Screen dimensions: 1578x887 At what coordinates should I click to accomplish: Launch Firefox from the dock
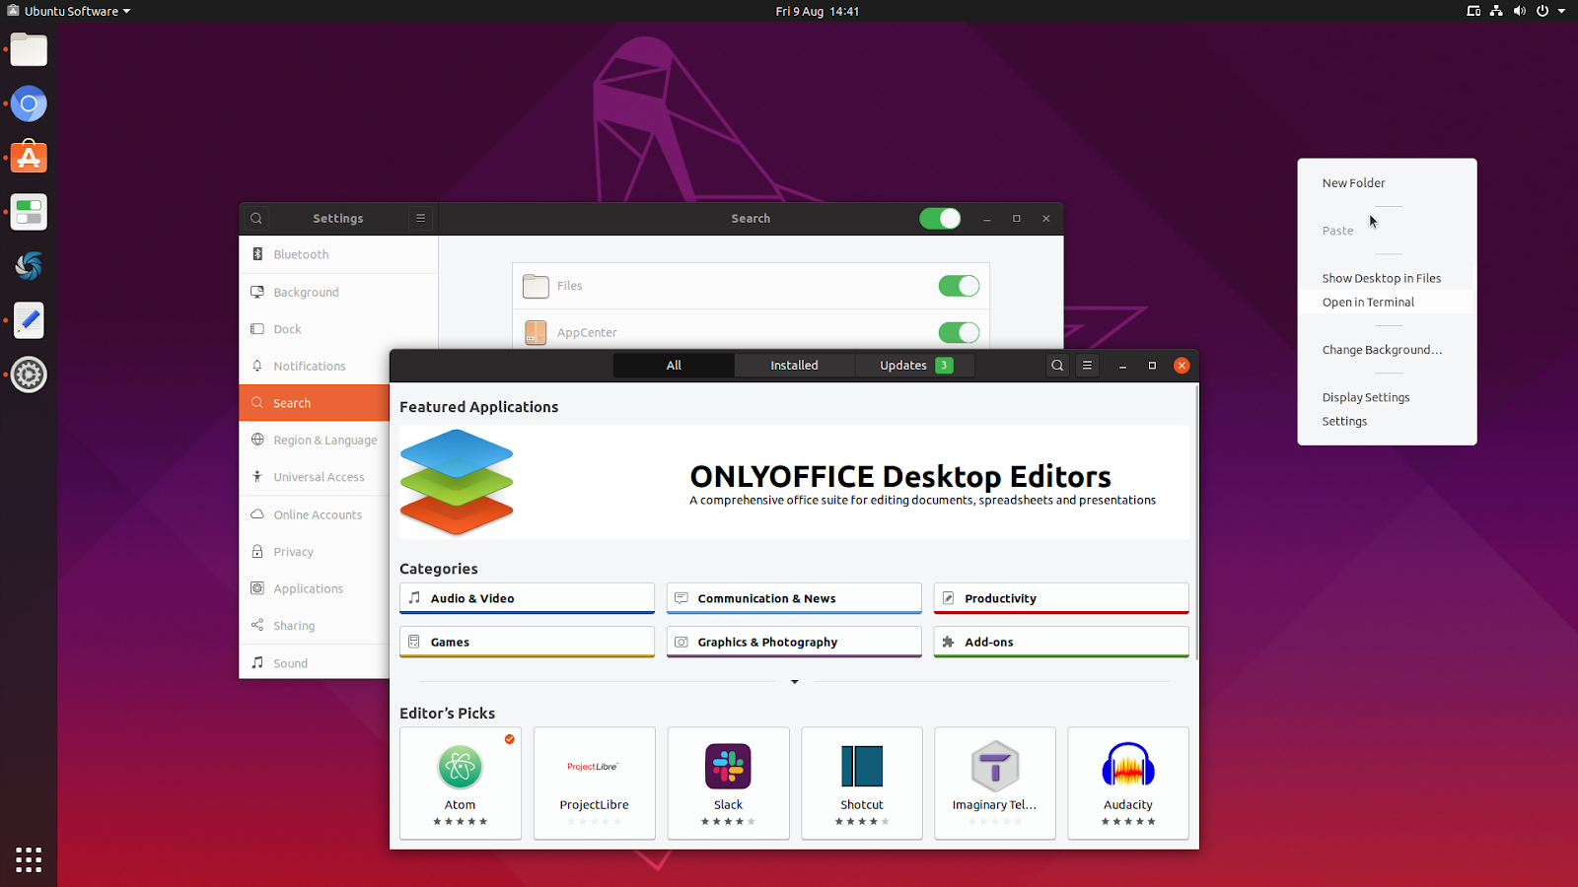[x=29, y=103]
